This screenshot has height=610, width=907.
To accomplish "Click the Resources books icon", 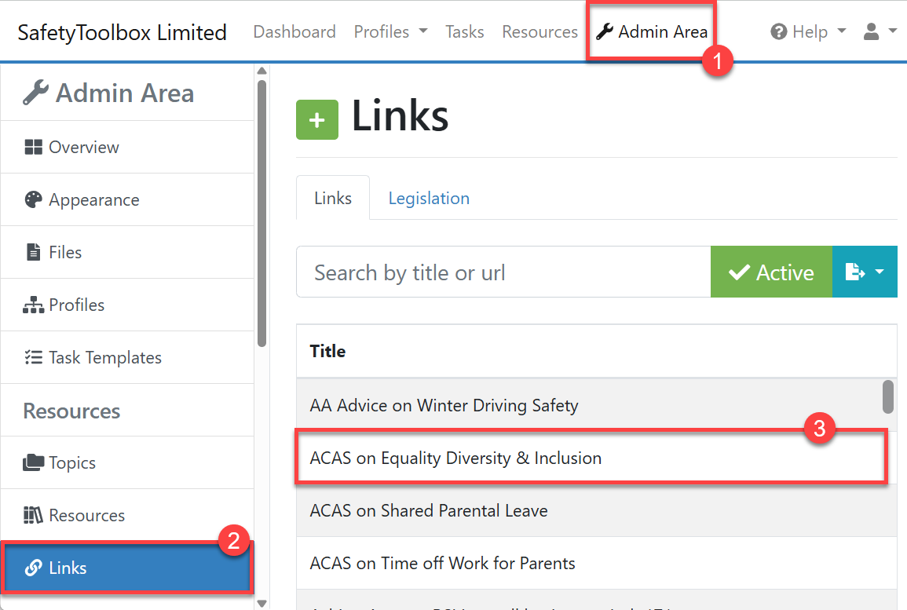I will click(33, 516).
